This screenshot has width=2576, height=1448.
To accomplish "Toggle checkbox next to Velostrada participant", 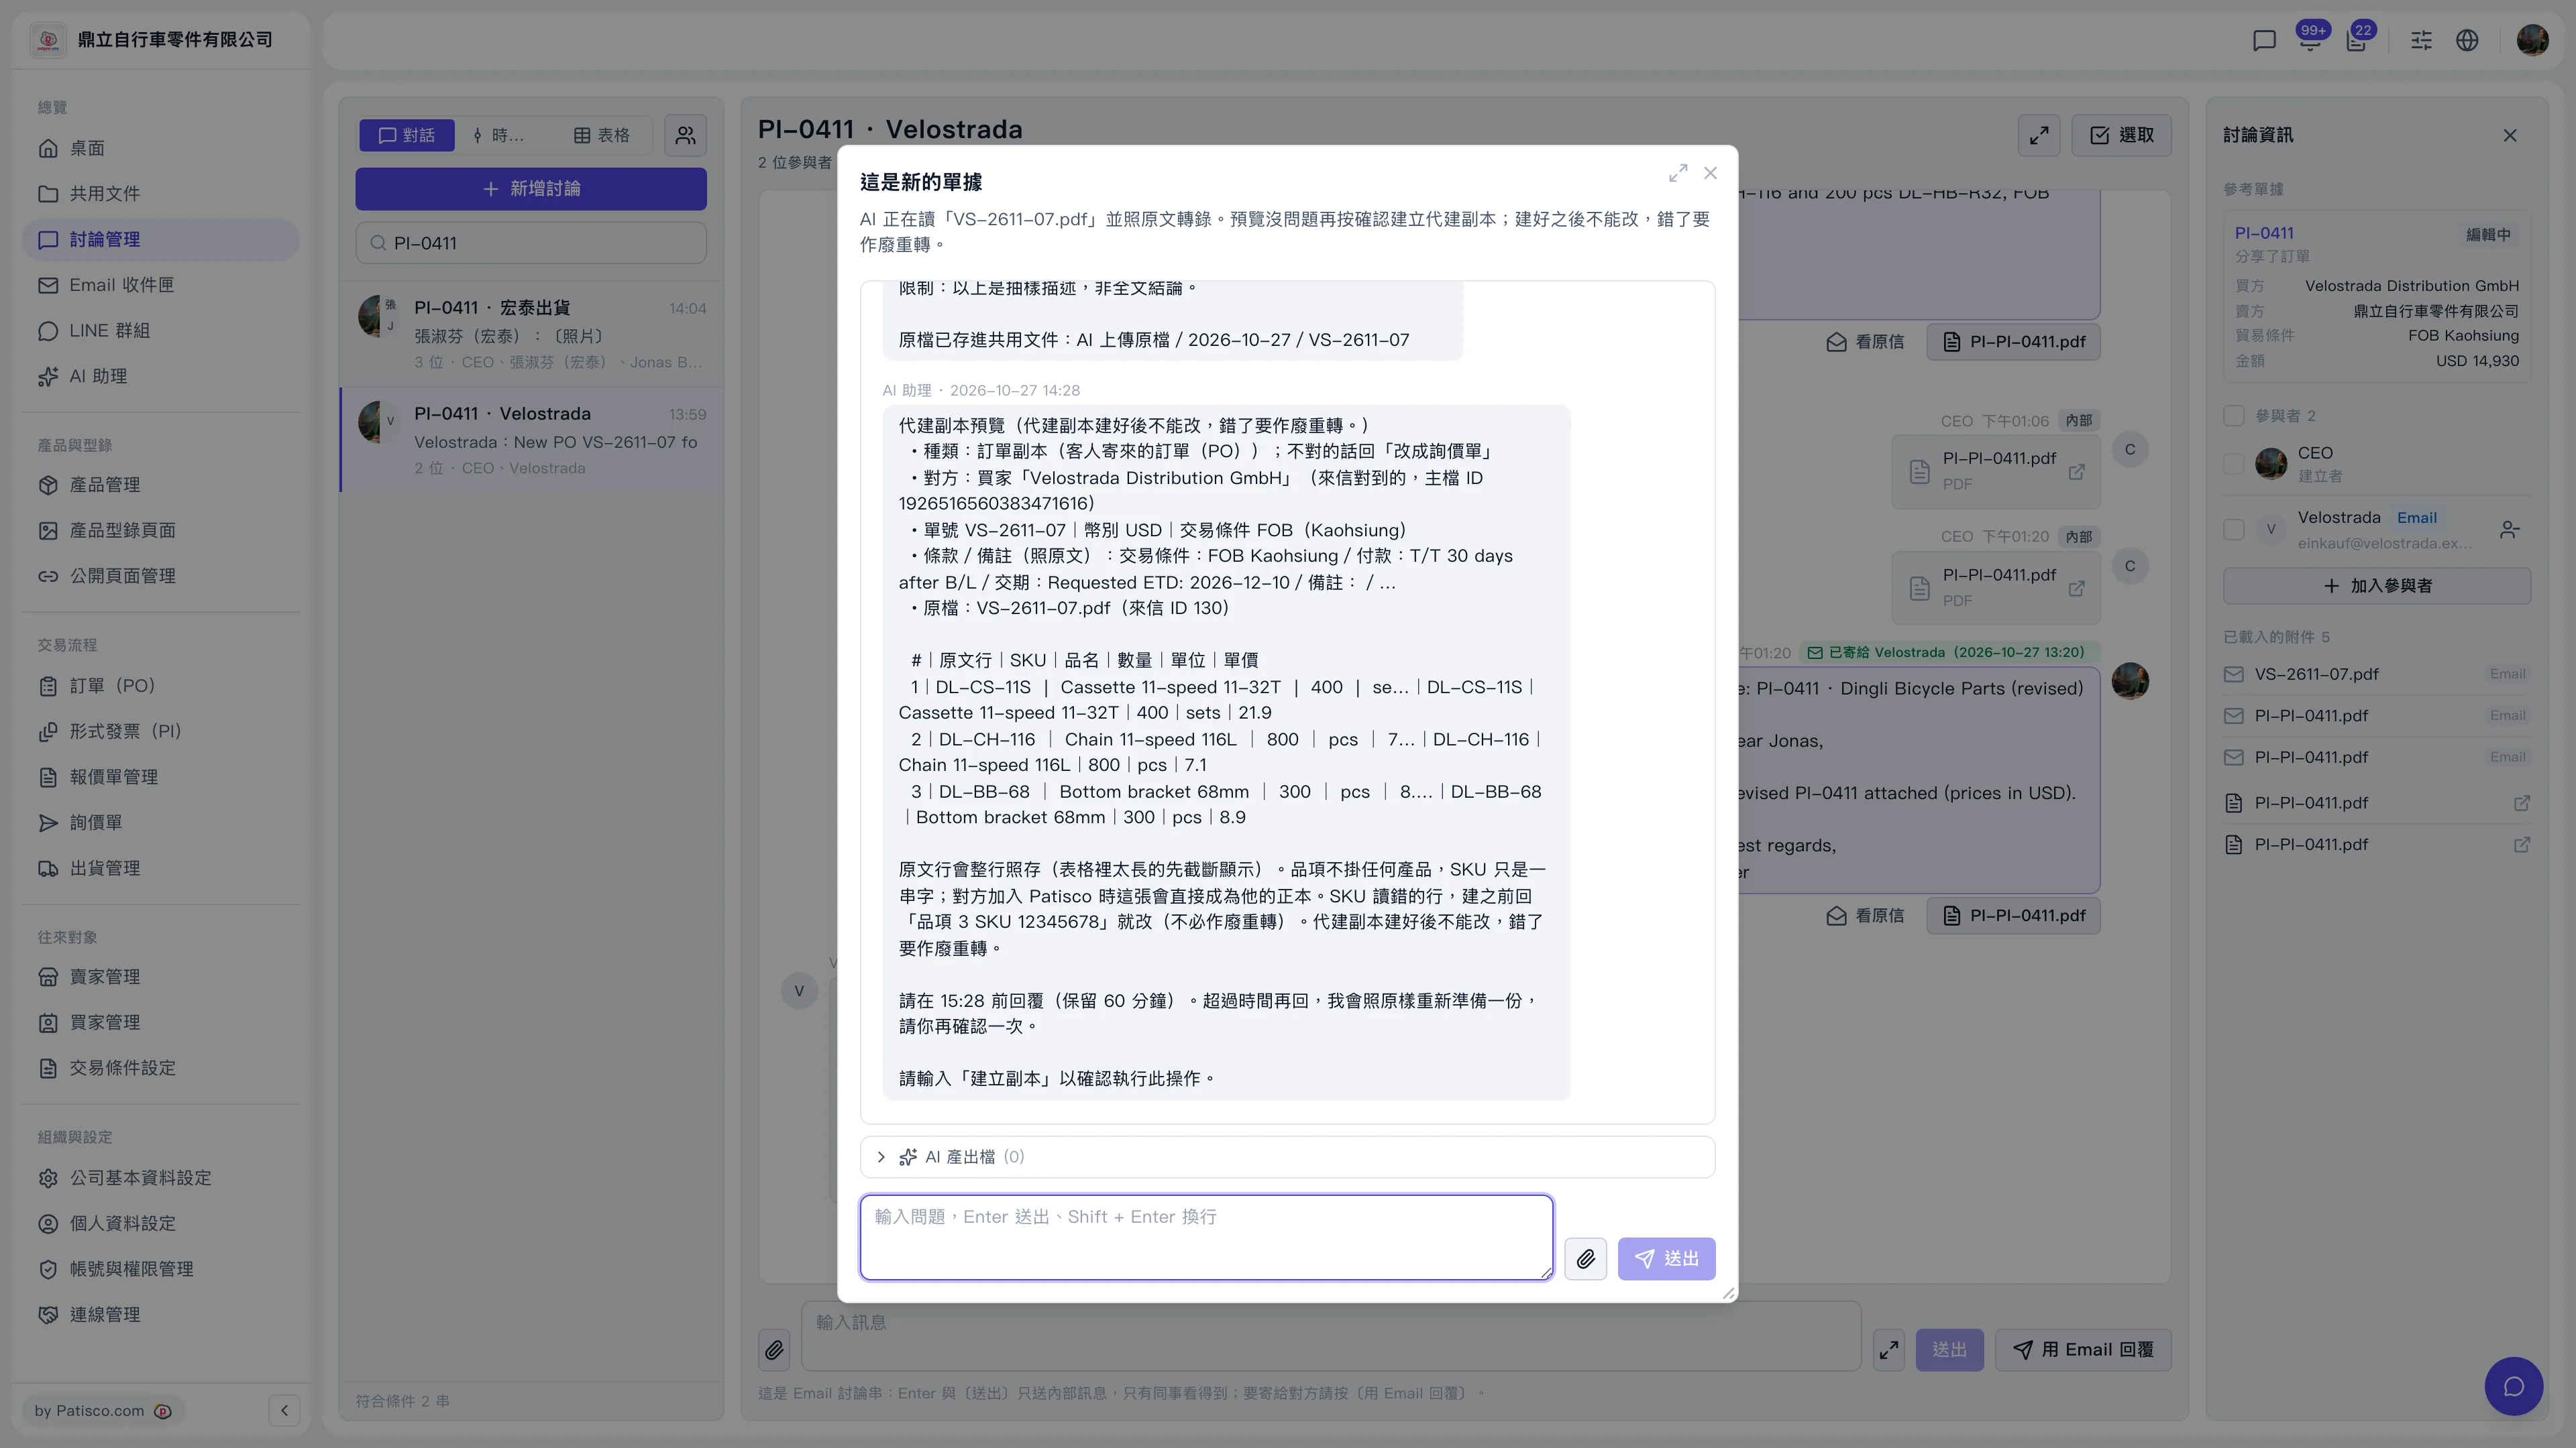I will (2233, 530).
